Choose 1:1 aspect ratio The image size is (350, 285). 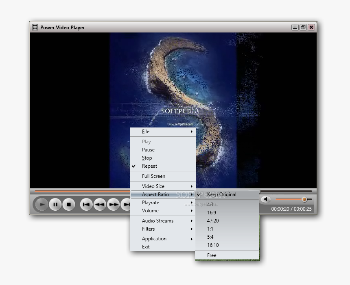point(227,229)
